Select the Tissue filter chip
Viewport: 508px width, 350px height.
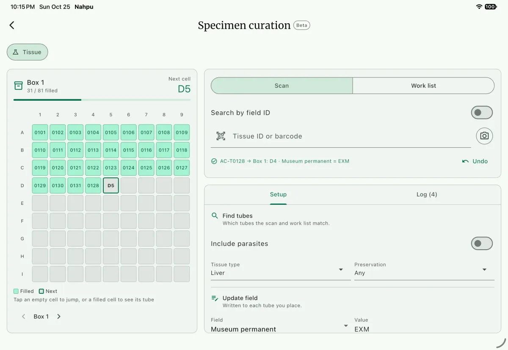click(x=28, y=52)
